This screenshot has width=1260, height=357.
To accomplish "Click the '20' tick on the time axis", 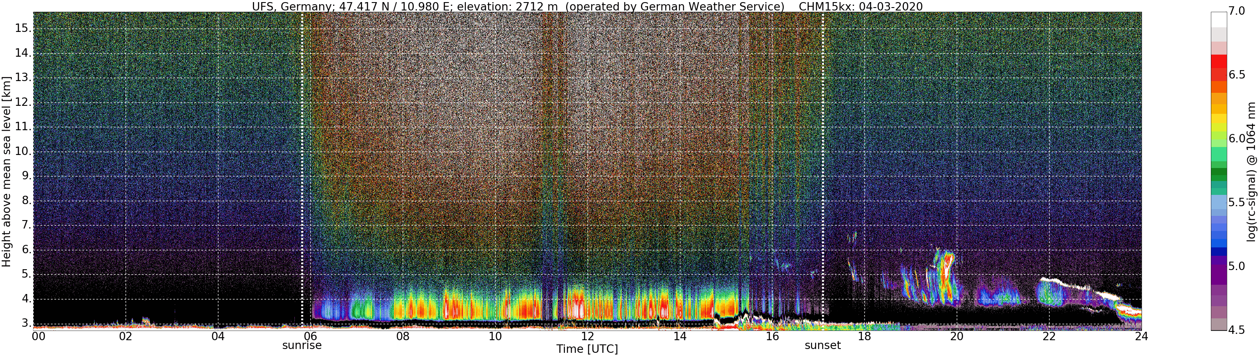I will (x=957, y=336).
